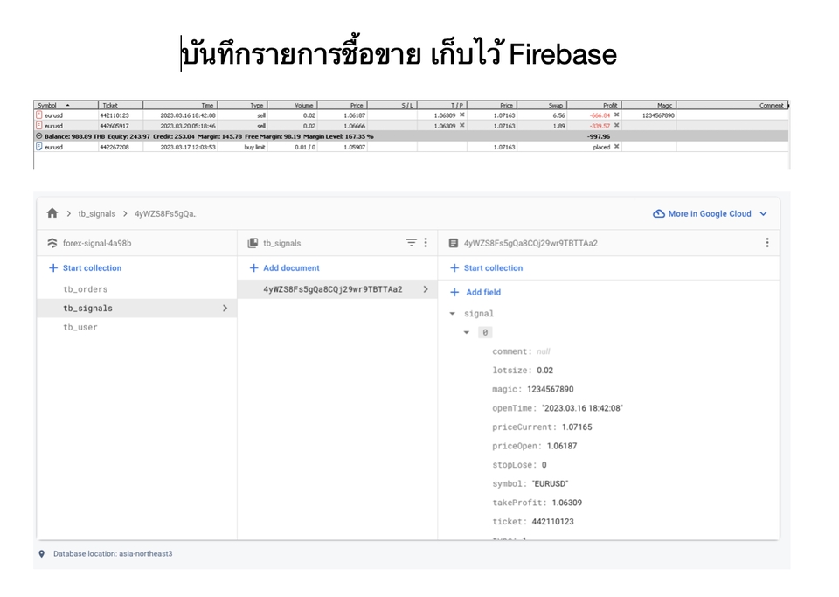
Task: Click the stopLose field value 0
Action: coord(544,465)
